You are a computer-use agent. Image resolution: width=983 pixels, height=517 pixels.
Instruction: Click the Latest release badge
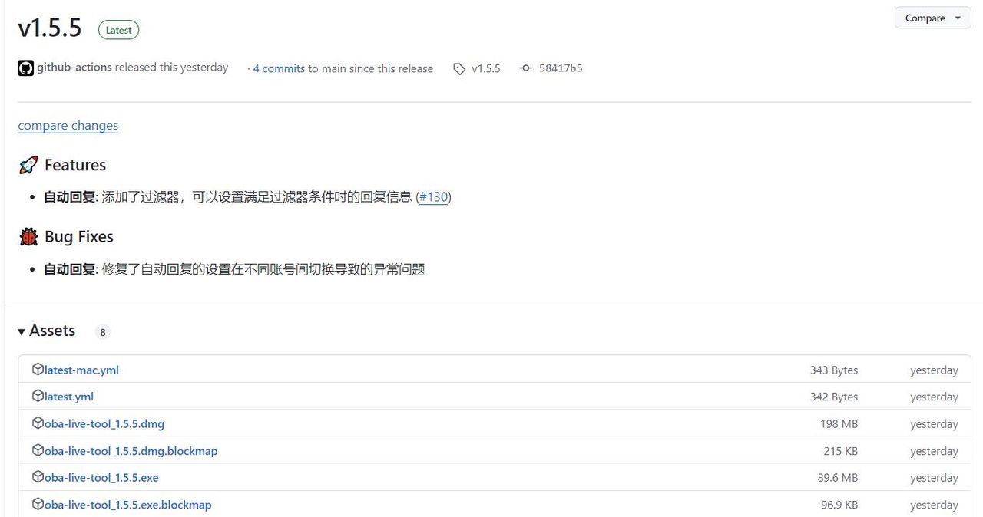click(x=118, y=30)
